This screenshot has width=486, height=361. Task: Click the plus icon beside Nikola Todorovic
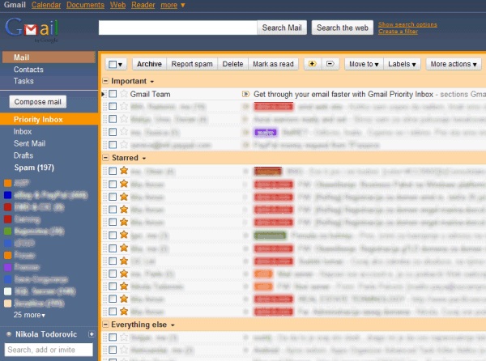(92, 333)
